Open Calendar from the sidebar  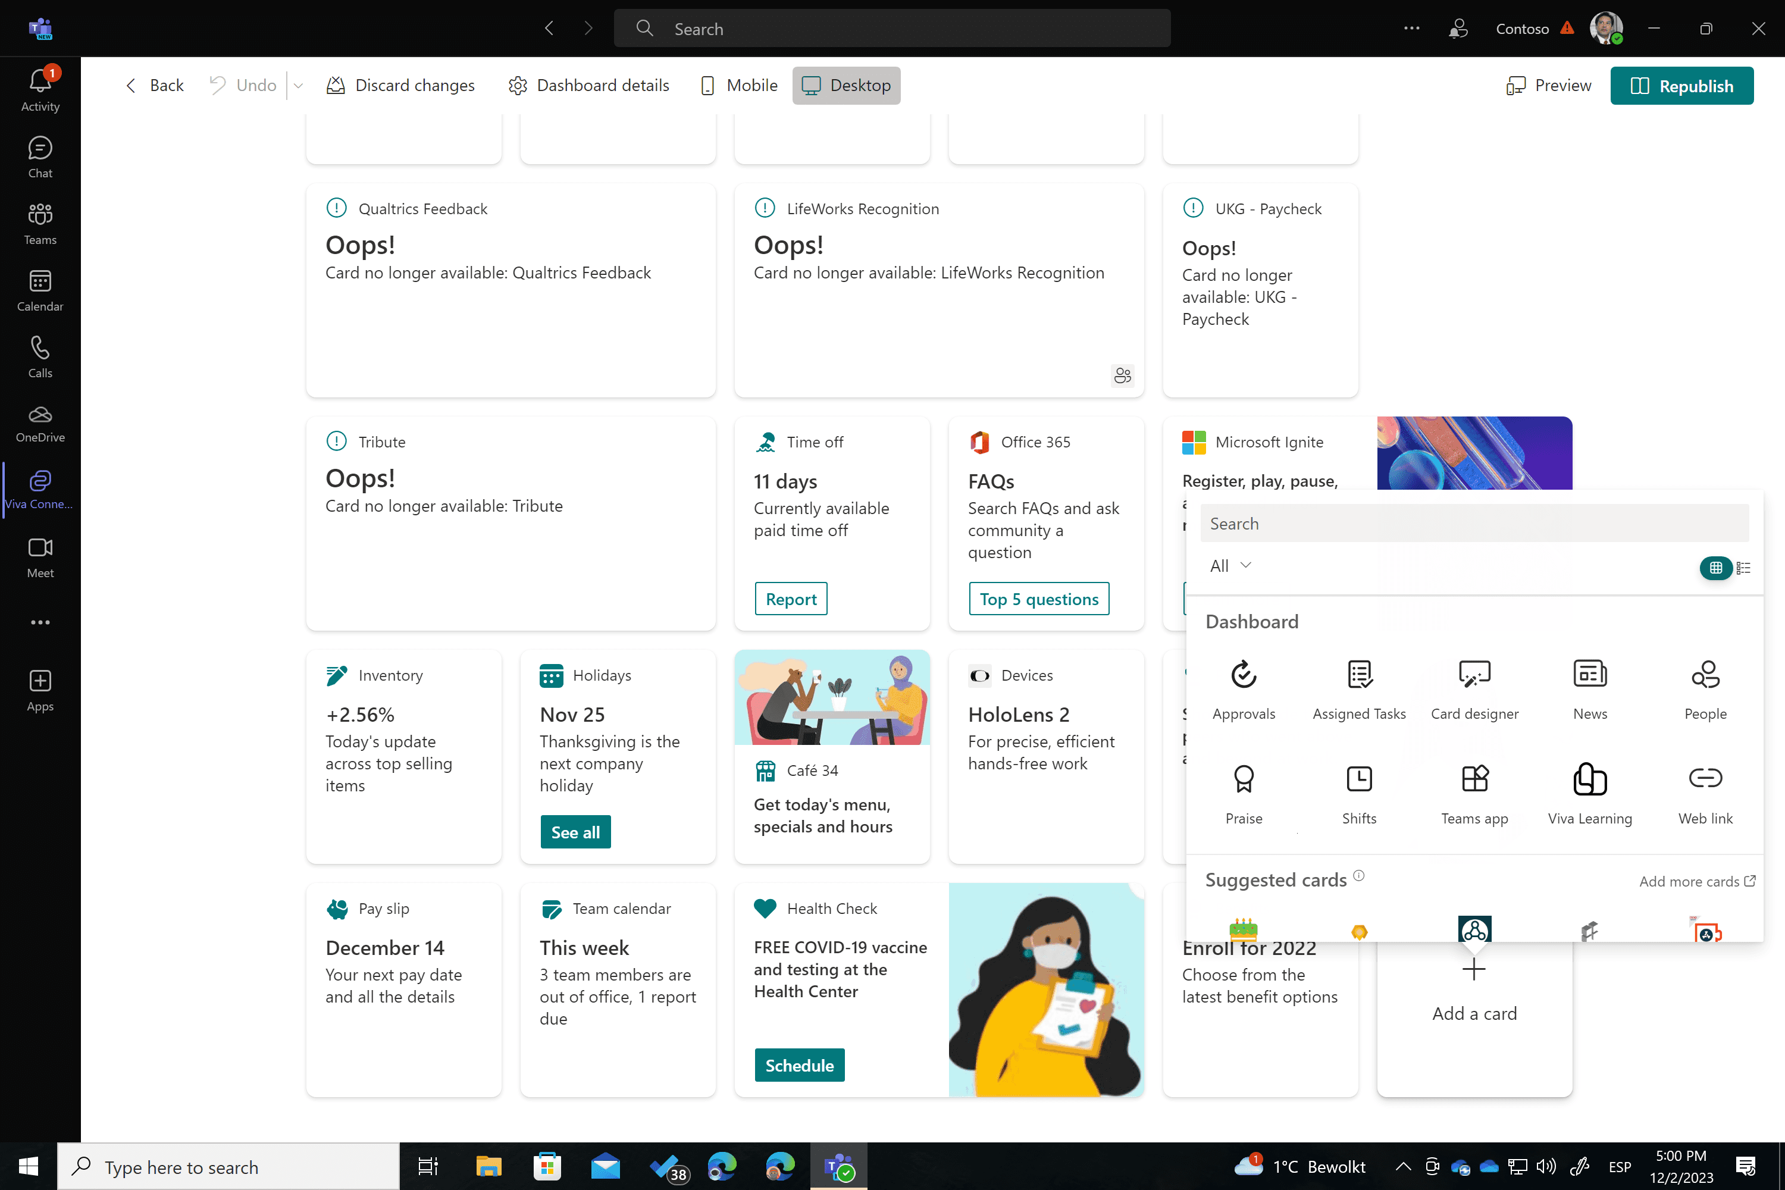pos(40,291)
